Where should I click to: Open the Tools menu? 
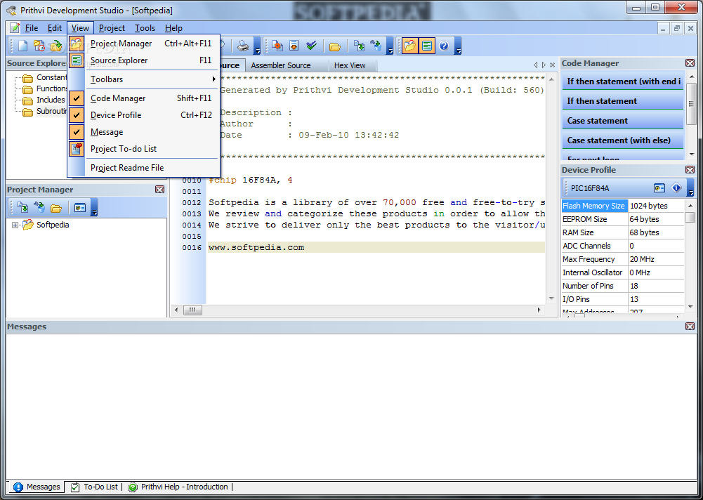pos(145,28)
